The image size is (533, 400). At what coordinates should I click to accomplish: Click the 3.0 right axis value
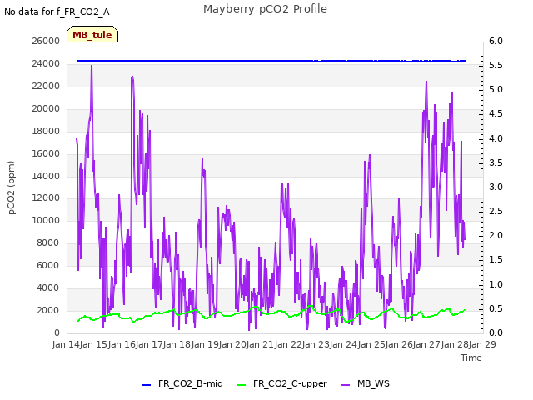pos(496,187)
